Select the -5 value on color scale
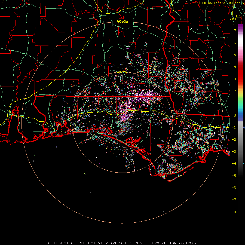The image size is (245, 245). [234, 176]
